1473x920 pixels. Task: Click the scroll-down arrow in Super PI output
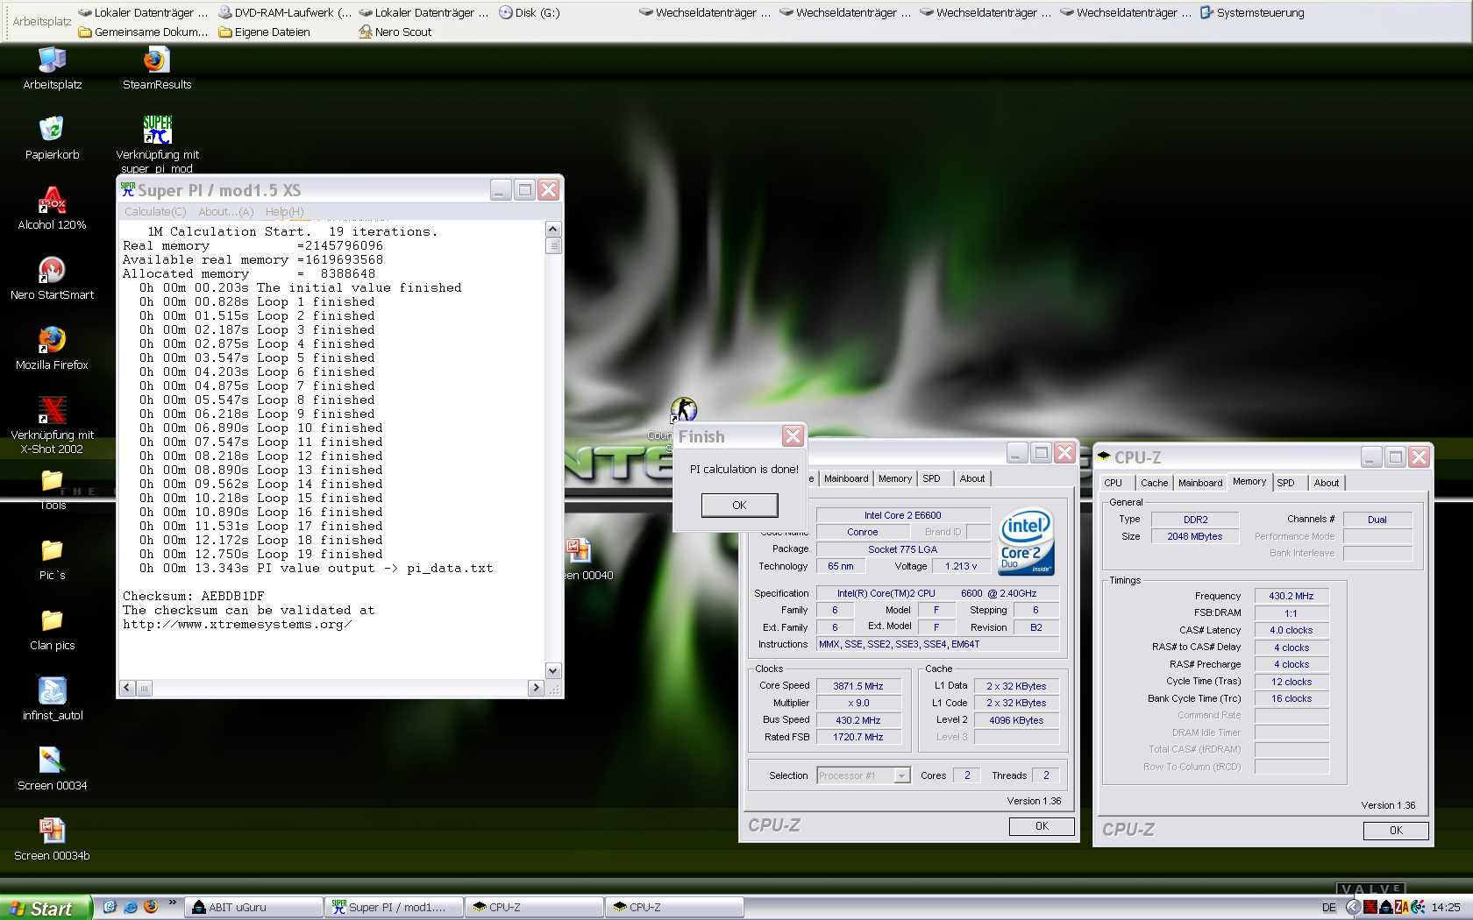pos(552,671)
